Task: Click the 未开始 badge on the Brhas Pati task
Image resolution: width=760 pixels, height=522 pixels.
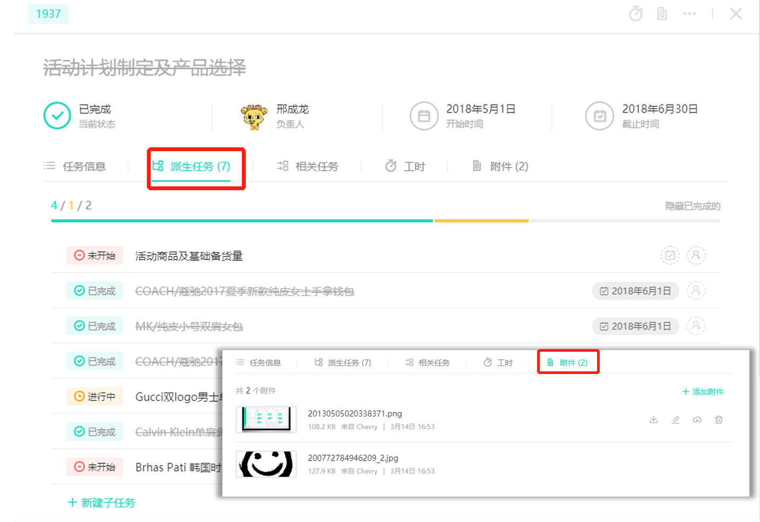Action: click(94, 466)
